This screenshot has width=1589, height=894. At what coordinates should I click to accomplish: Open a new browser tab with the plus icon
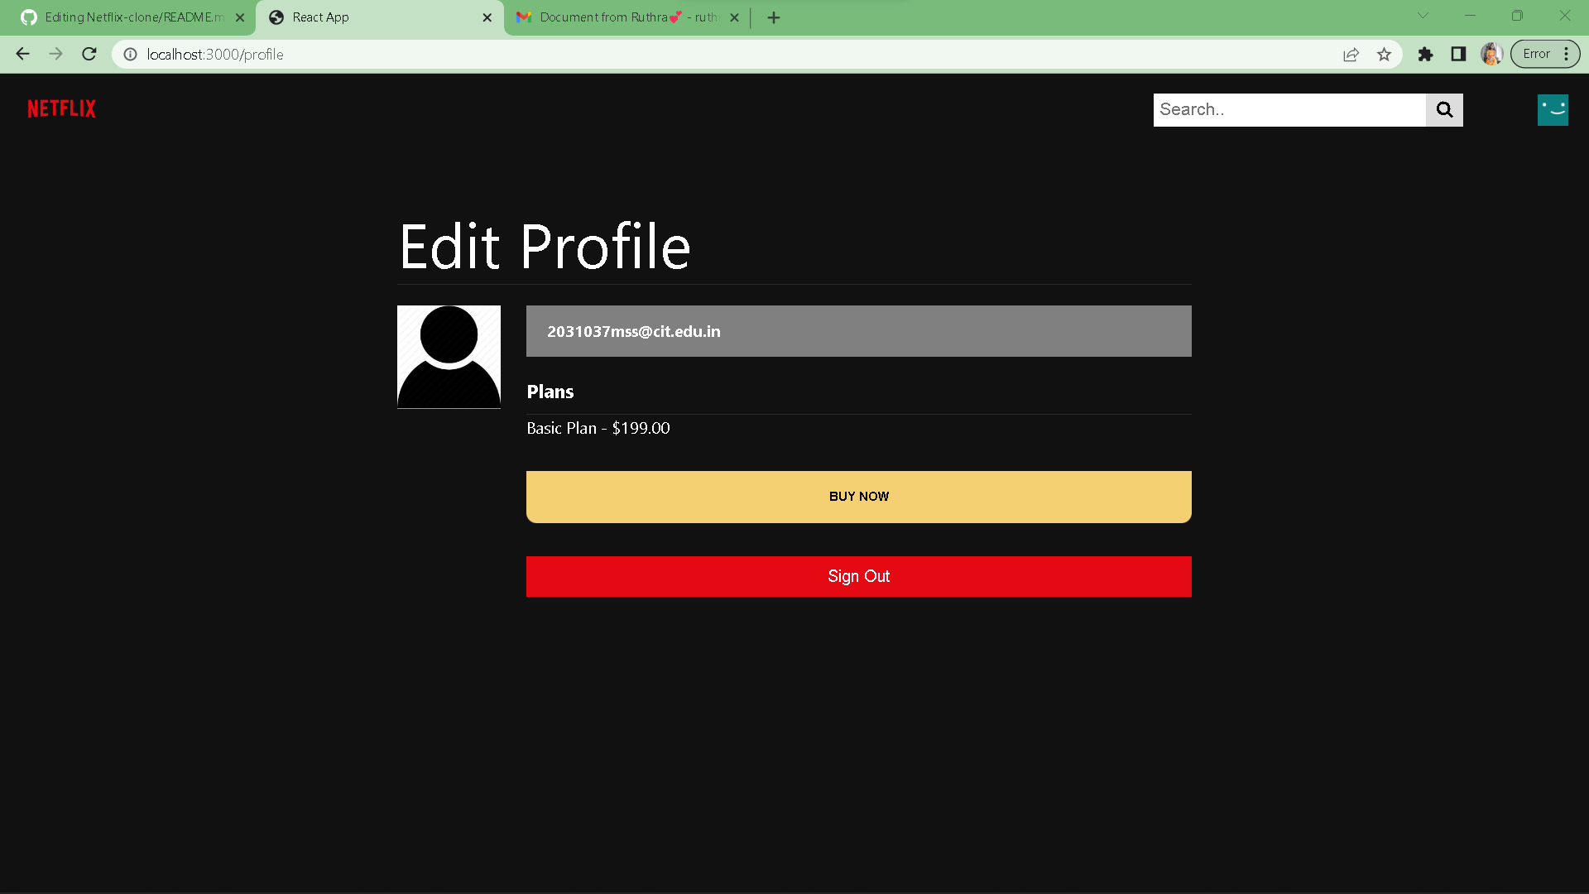point(773,17)
